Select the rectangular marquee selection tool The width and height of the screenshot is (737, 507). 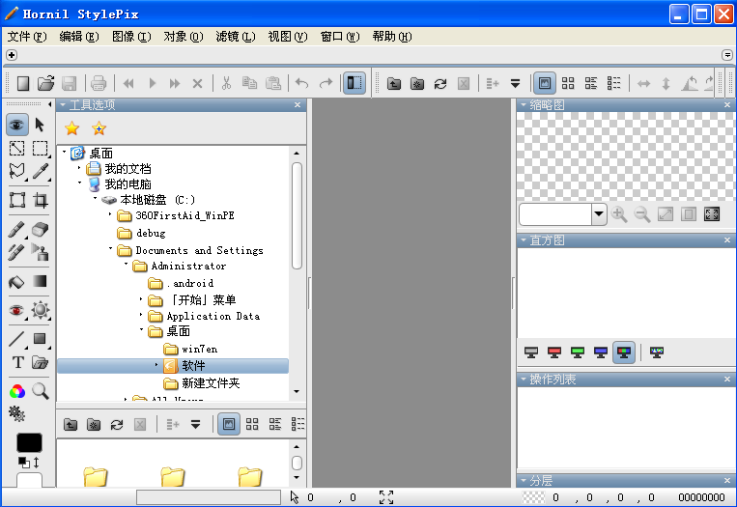tap(41, 148)
